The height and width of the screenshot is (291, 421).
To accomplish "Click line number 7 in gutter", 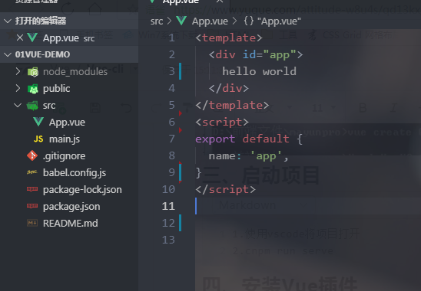I will pos(171,139).
